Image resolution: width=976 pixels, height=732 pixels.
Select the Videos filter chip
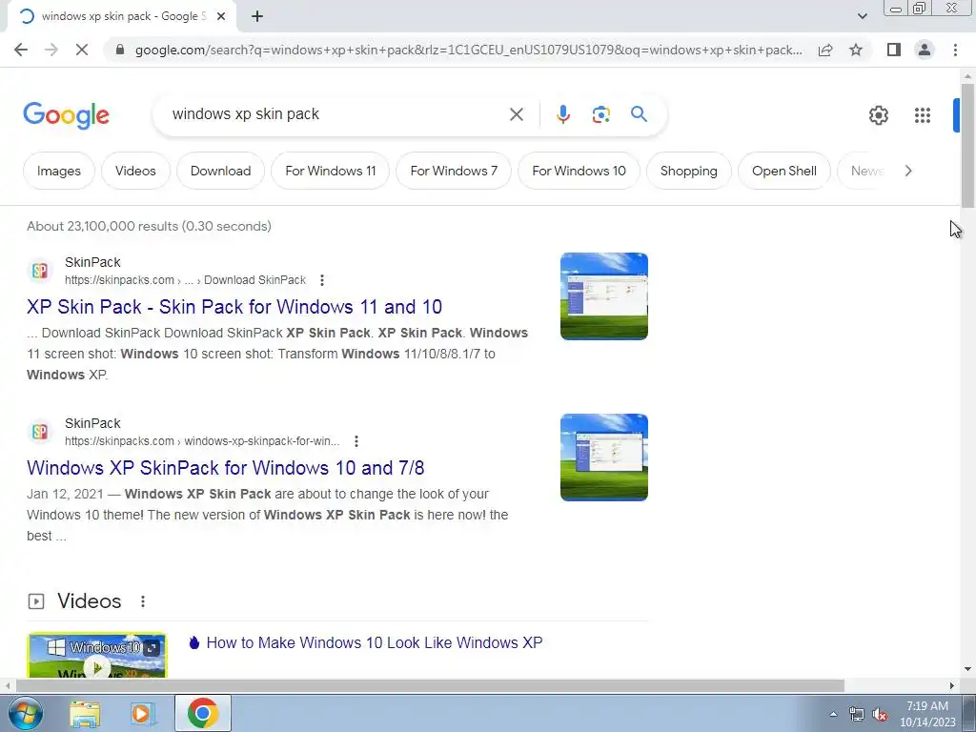[135, 171]
